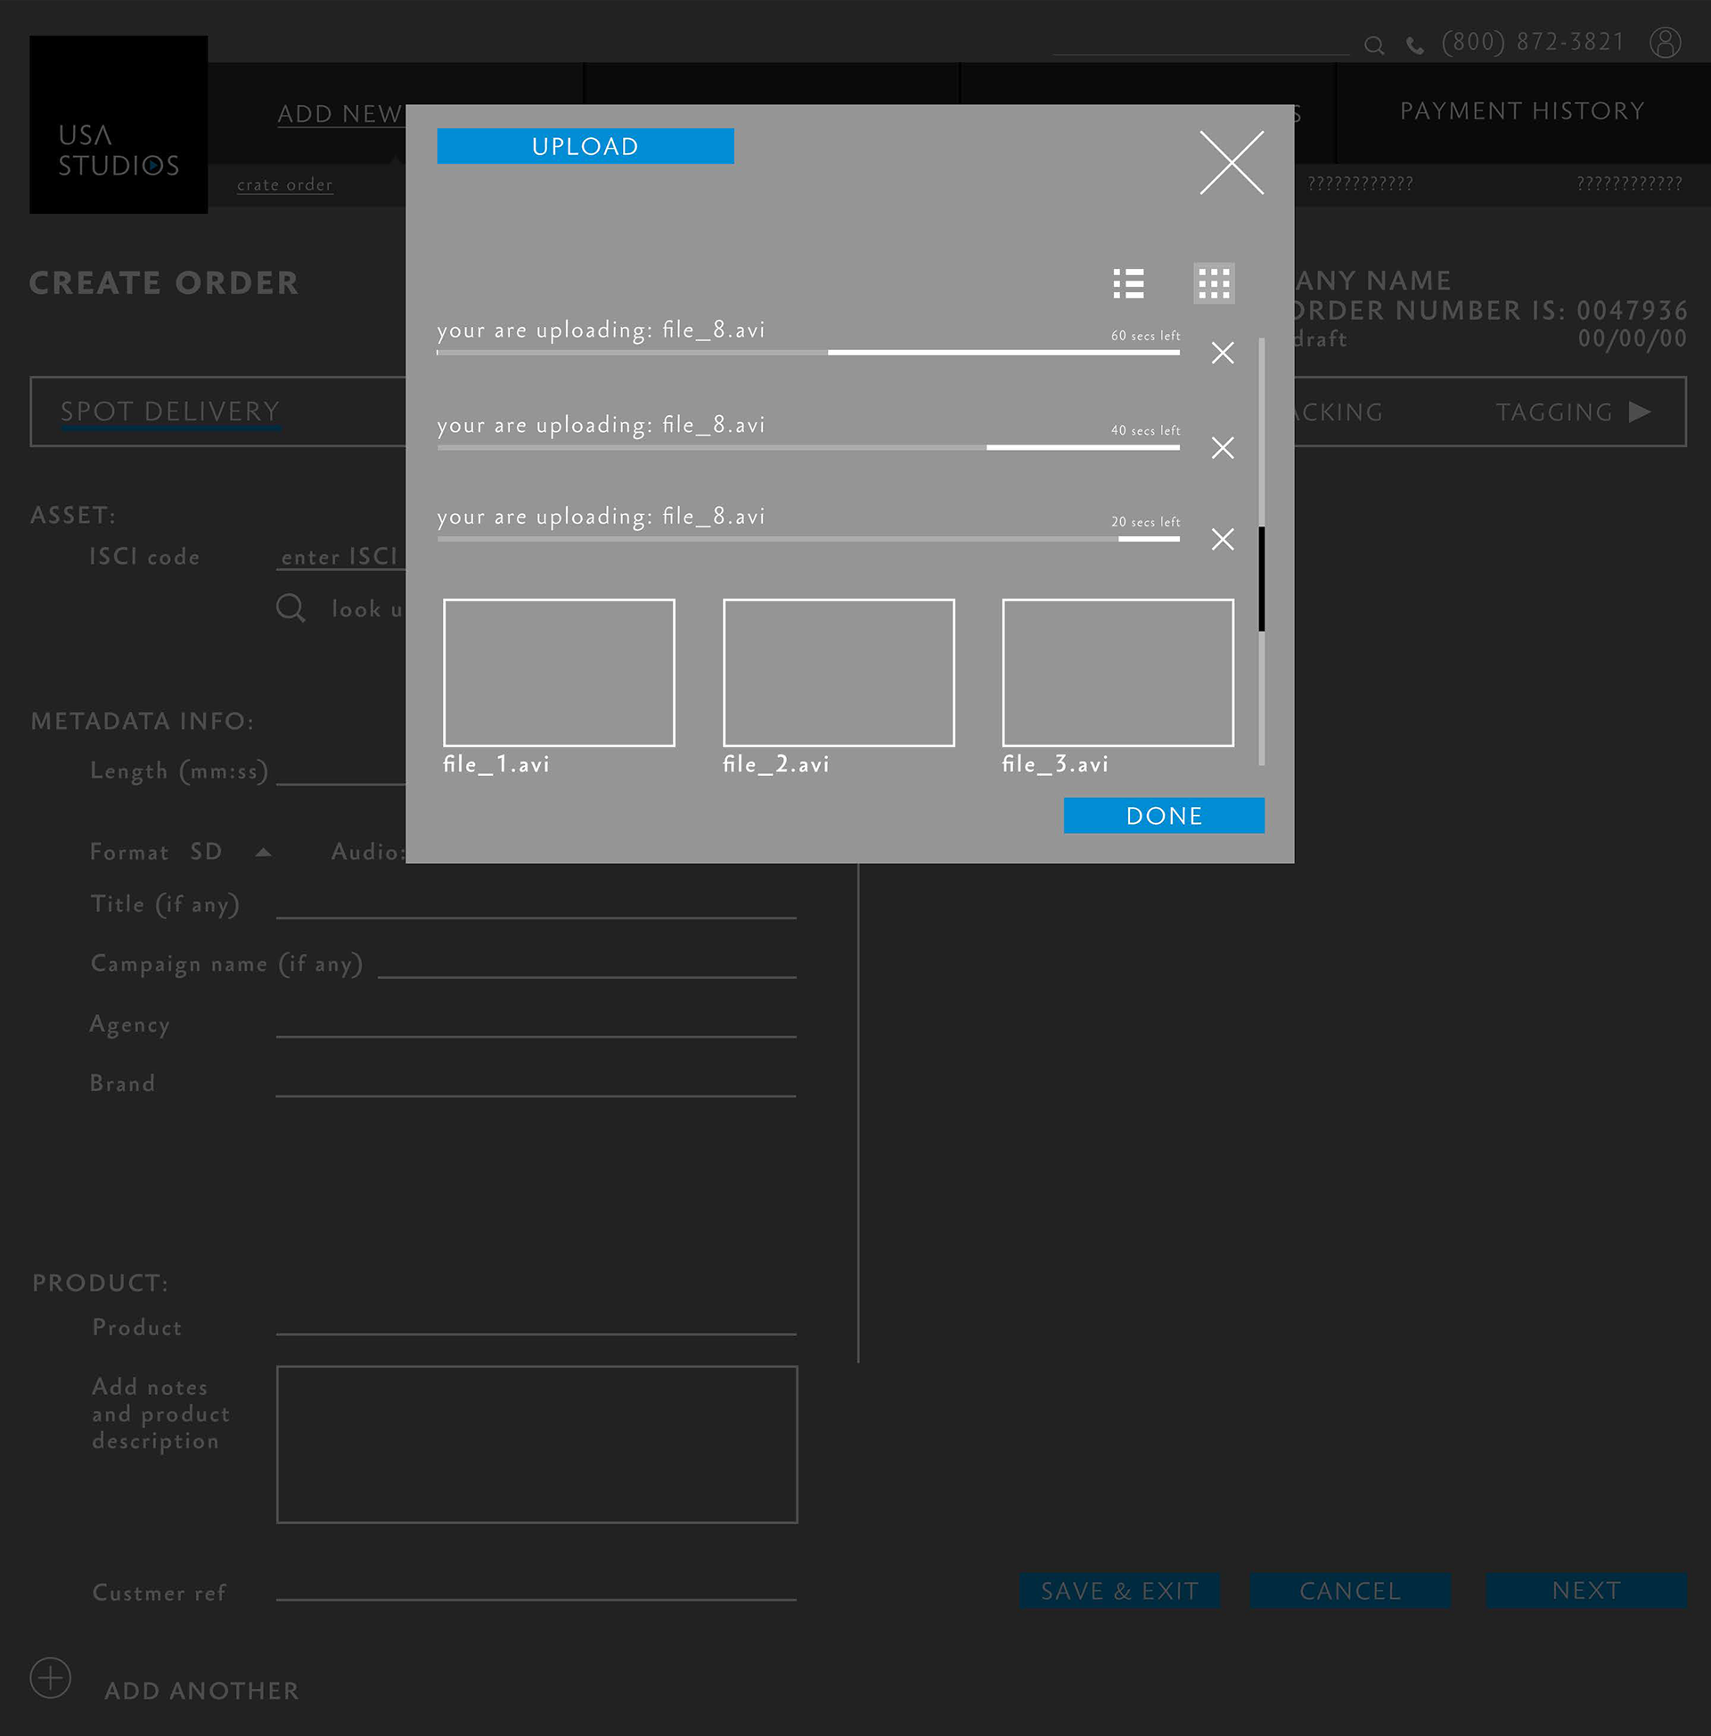This screenshot has height=1736, width=1711.
Task: Select the Spot Delivery tab
Action: pos(170,412)
